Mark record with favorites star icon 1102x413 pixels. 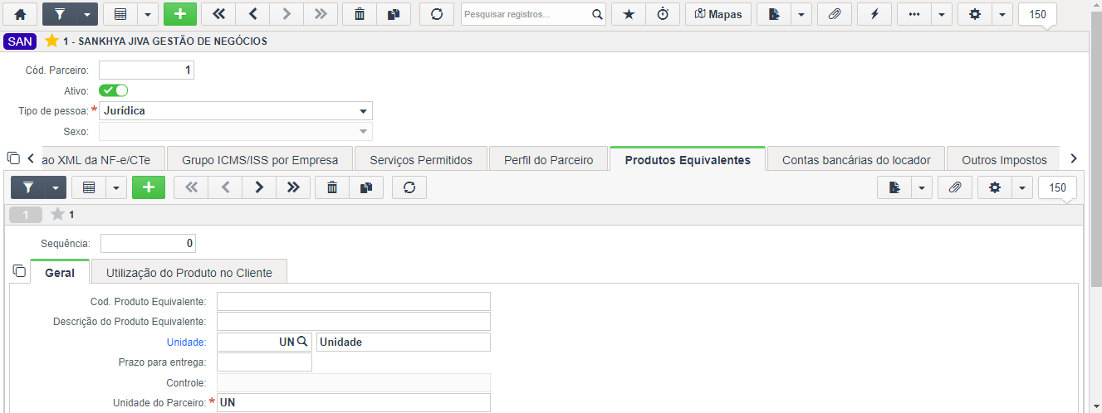coord(628,14)
